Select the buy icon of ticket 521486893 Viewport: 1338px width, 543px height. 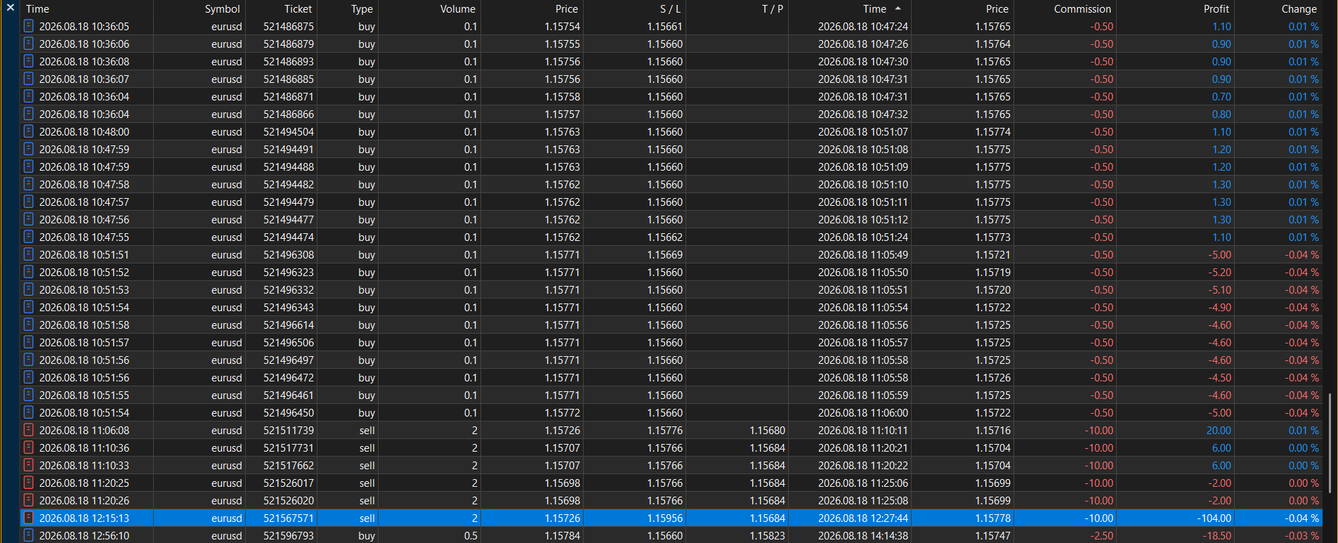pos(29,61)
